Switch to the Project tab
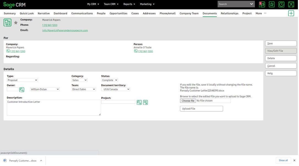The width and height of the screenshot is (299, 166). point(247,13)
